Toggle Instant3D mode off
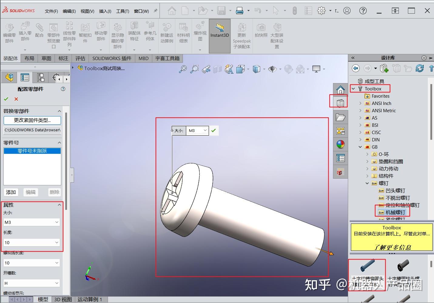The image size is (434, 303). point(220,33)
